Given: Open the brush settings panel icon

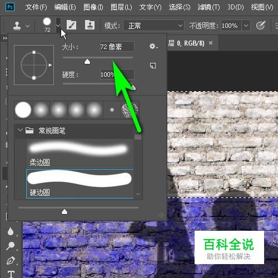Looking at the screenshot, I should click(x=71, y=25).
